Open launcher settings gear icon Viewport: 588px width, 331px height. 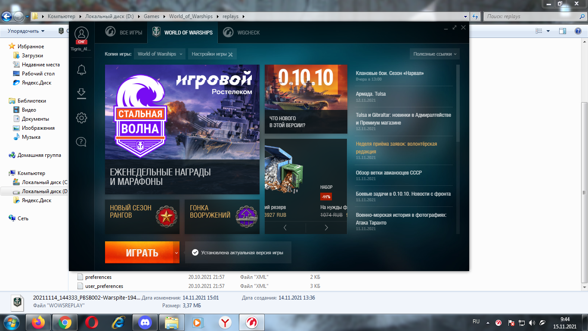[x=81, y=118]
